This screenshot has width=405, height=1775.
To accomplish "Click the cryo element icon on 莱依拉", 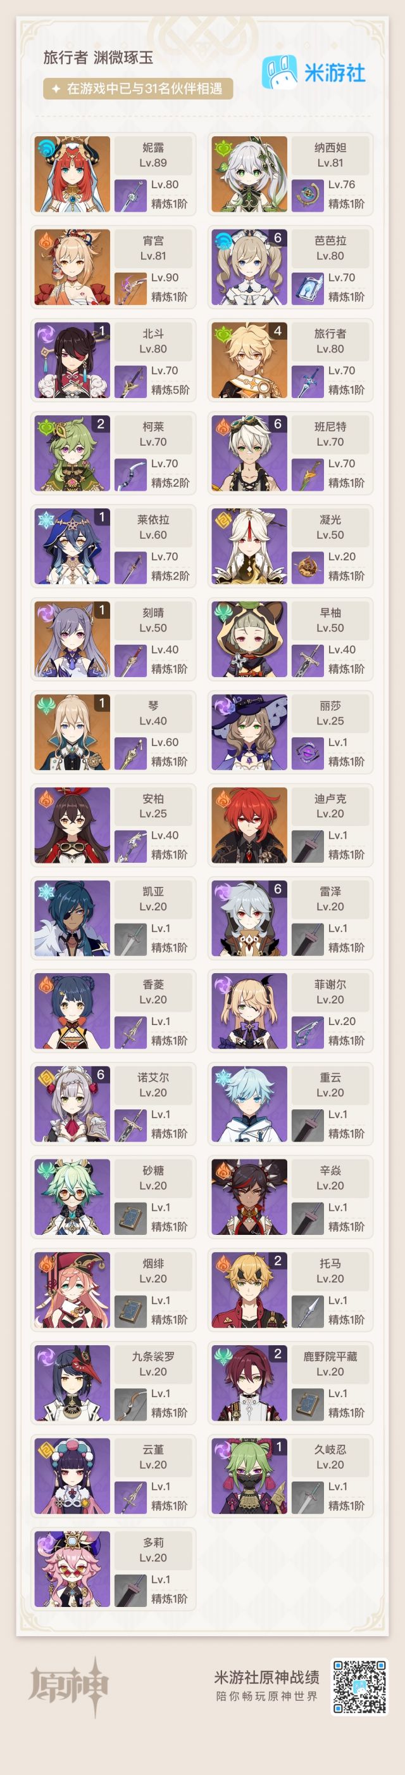I will click(46, 520).
